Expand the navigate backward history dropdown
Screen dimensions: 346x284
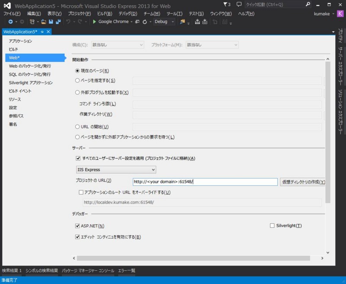click(16, 22)
